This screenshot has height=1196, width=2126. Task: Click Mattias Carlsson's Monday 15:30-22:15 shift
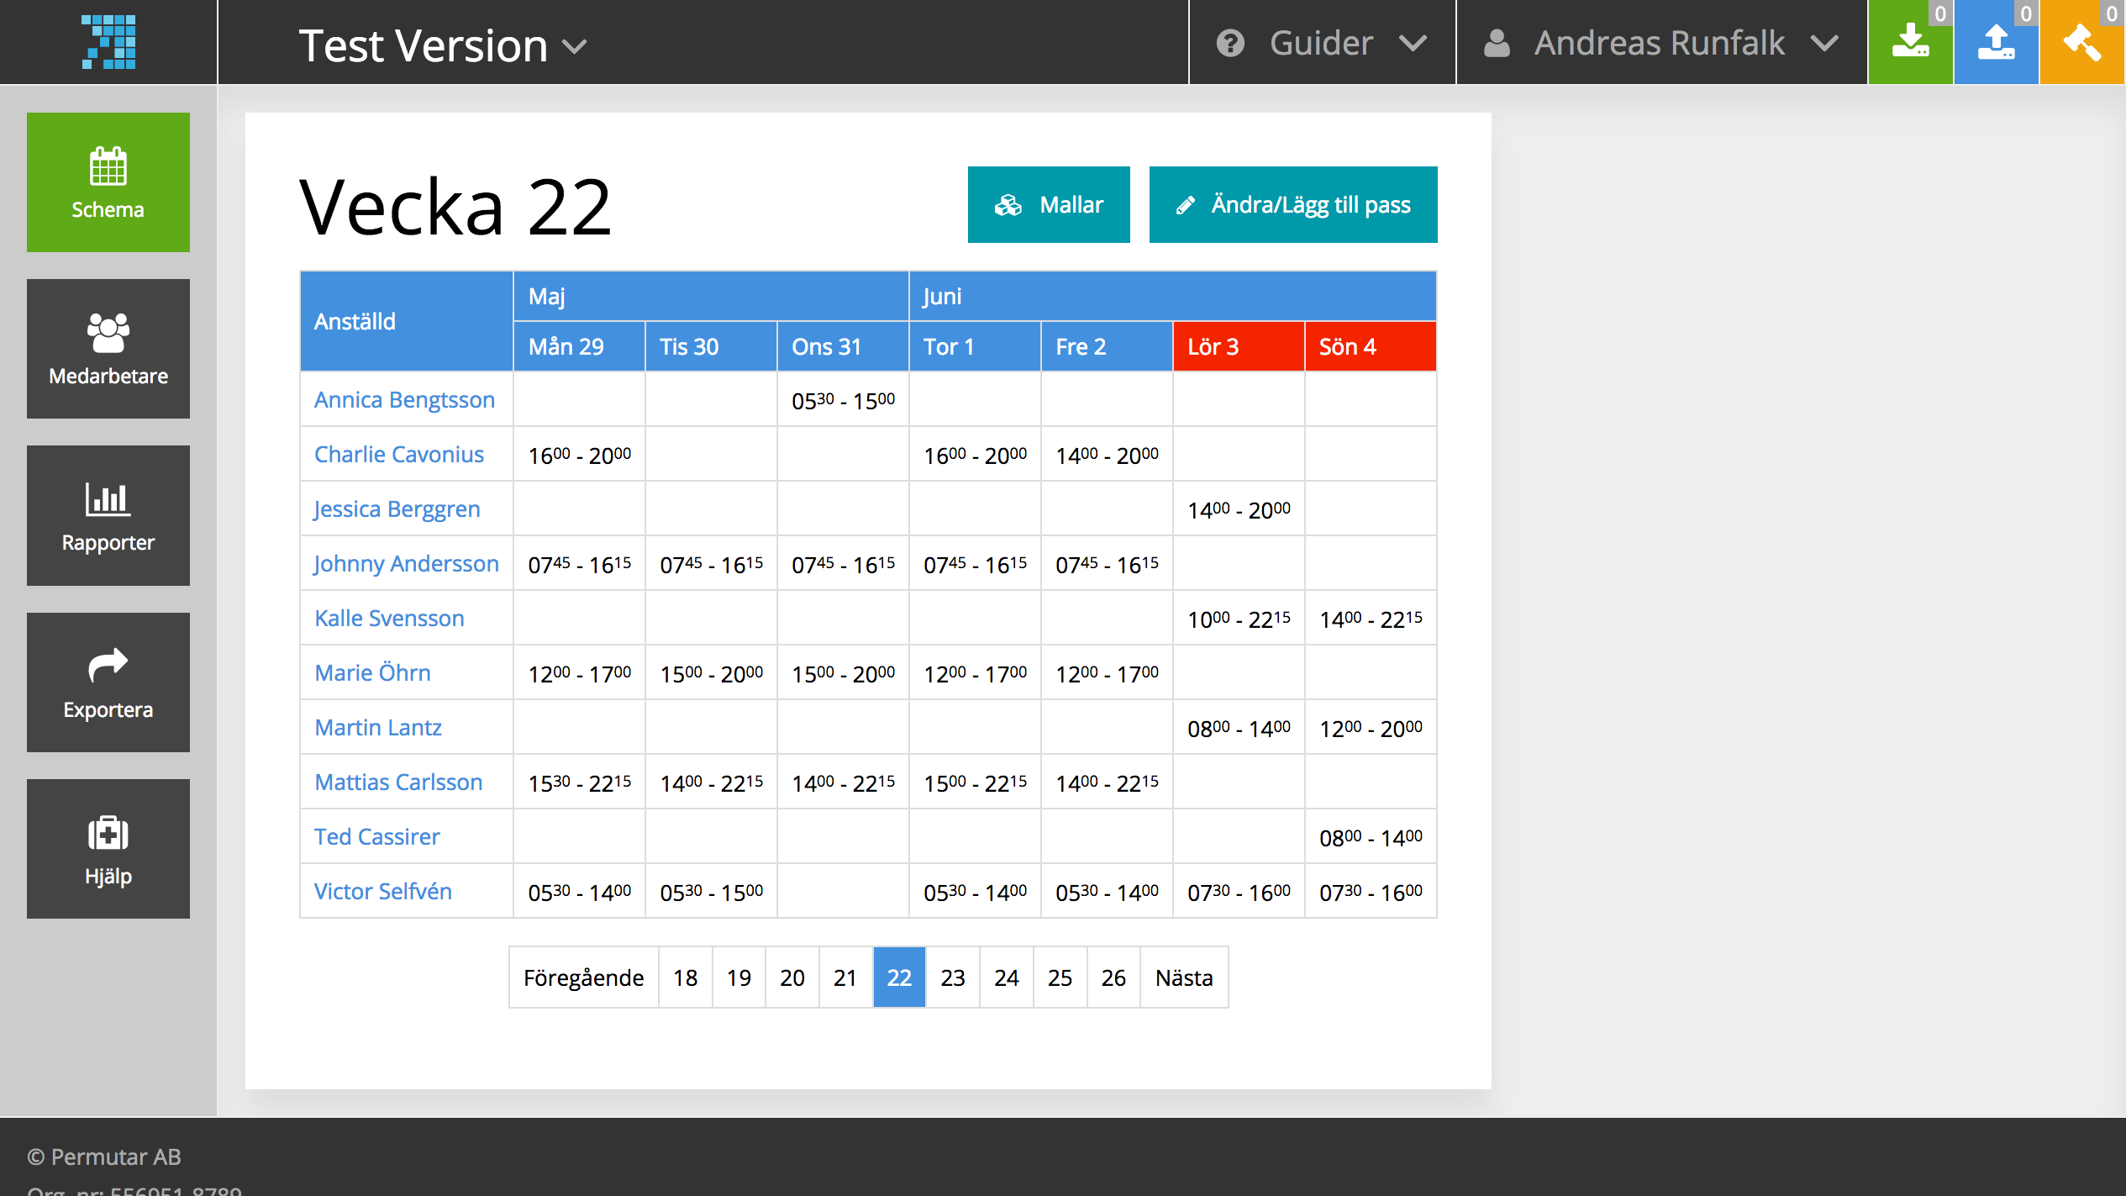(x=579, y=782)
